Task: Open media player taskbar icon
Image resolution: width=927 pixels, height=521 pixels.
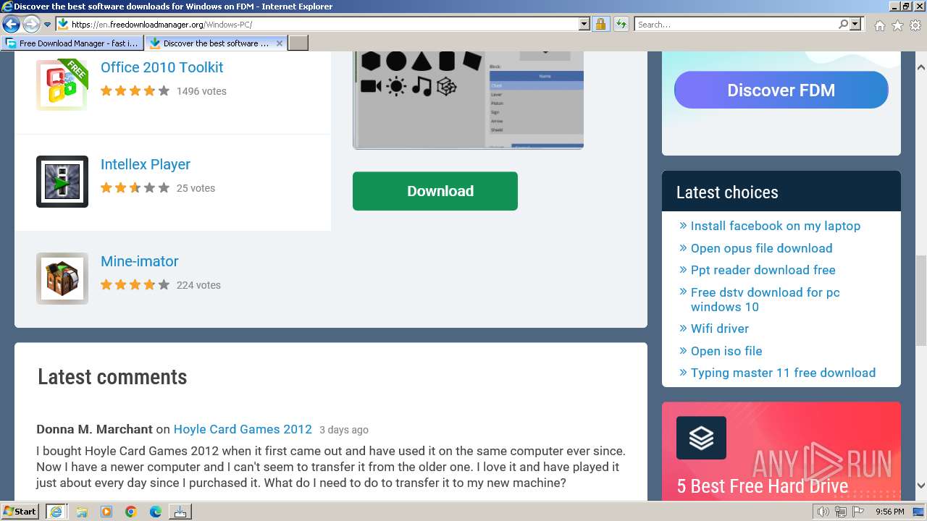Action: click(106, 512)
